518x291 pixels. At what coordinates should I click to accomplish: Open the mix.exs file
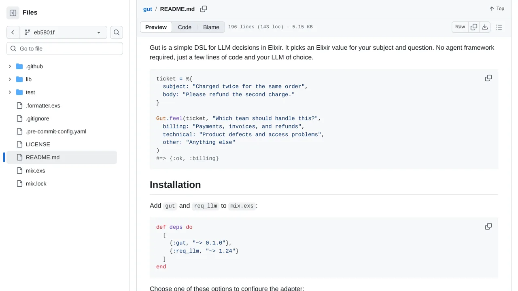pyautogui.click(x=35, y=171)
